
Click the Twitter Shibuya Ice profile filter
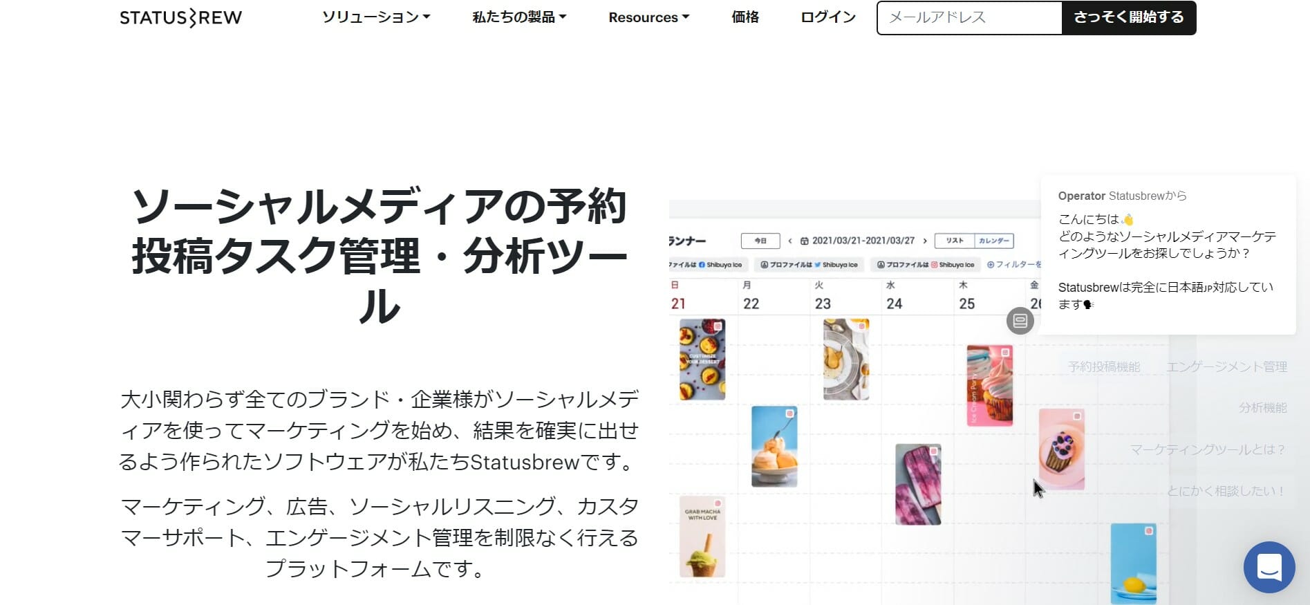point(809,264)
